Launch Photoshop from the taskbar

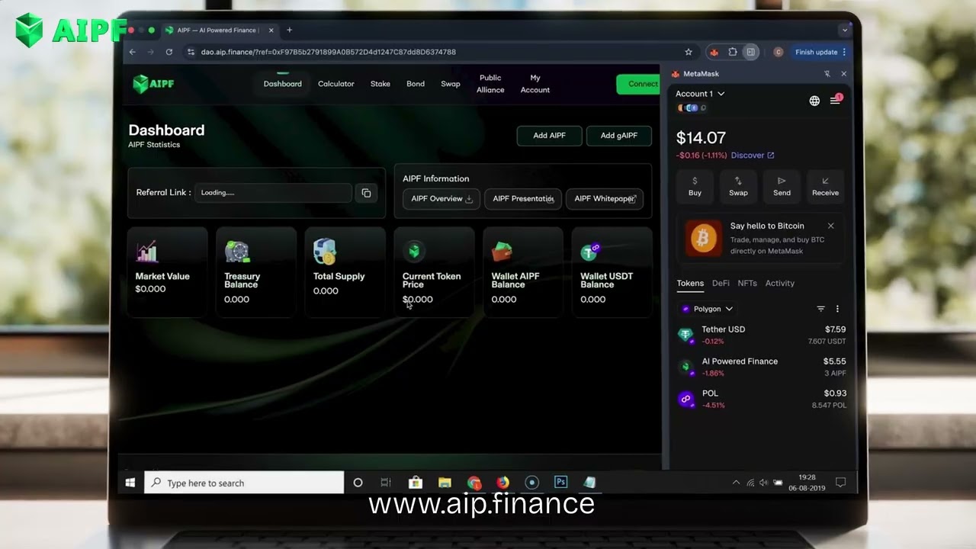point(561,482)
